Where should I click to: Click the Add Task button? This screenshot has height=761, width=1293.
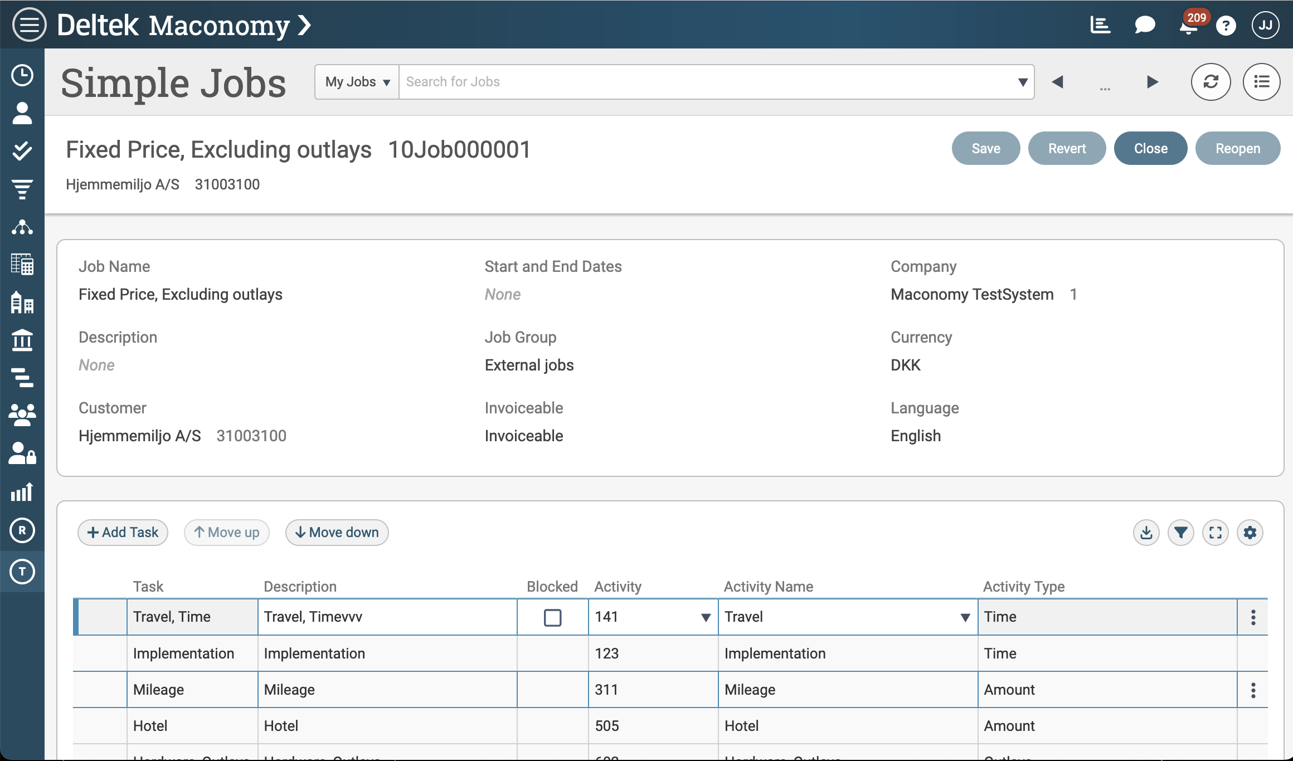[x=123, y=533]
